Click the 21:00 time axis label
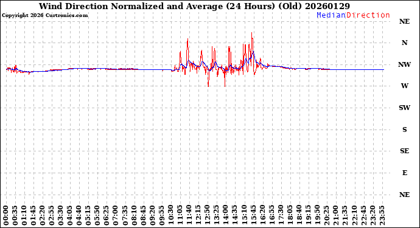 point(335,216)
